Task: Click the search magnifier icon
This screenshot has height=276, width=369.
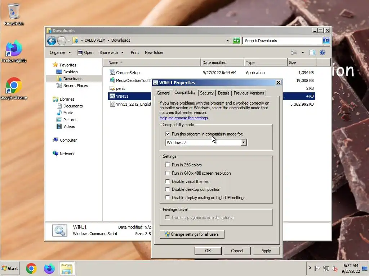Action: 326,41
